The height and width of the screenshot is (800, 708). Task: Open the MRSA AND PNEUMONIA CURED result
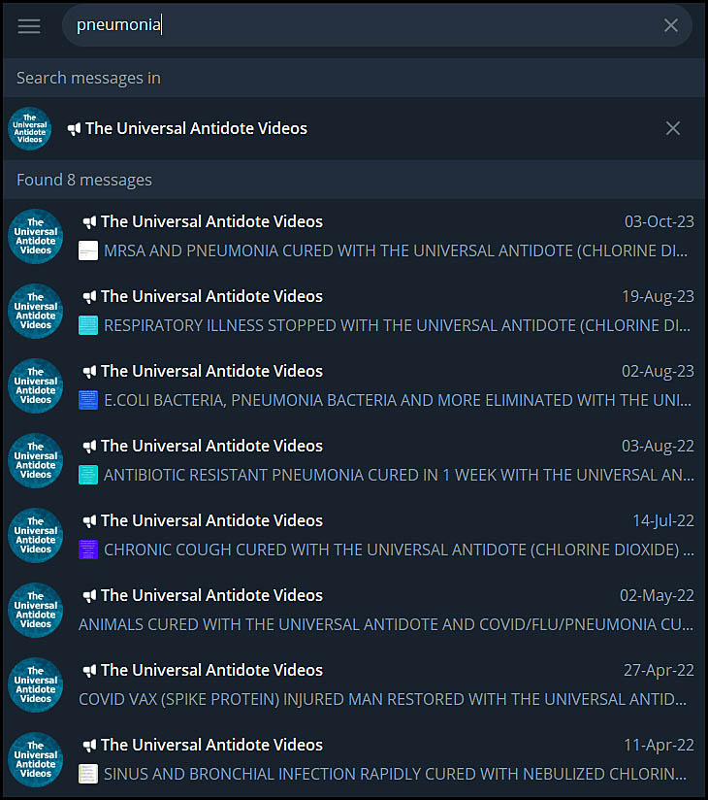(354, 236)
